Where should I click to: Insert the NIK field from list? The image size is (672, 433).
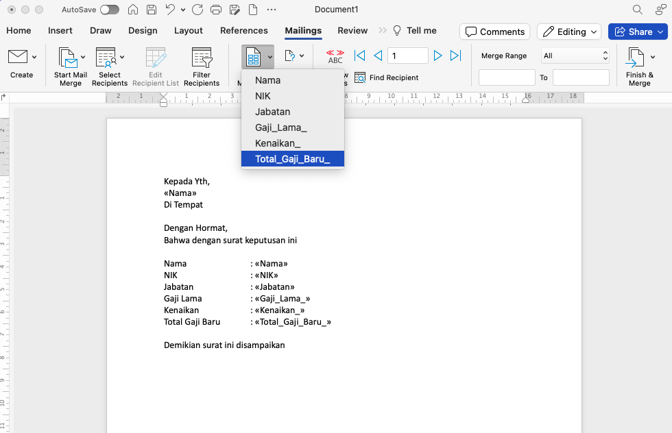tap(263, 96)
